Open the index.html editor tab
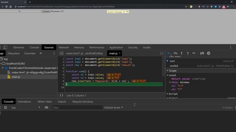The height and width of the screenshot is (132, 236). (84, 53)
